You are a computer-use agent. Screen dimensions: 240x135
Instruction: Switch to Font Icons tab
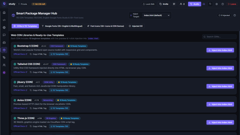pos(106,26)
